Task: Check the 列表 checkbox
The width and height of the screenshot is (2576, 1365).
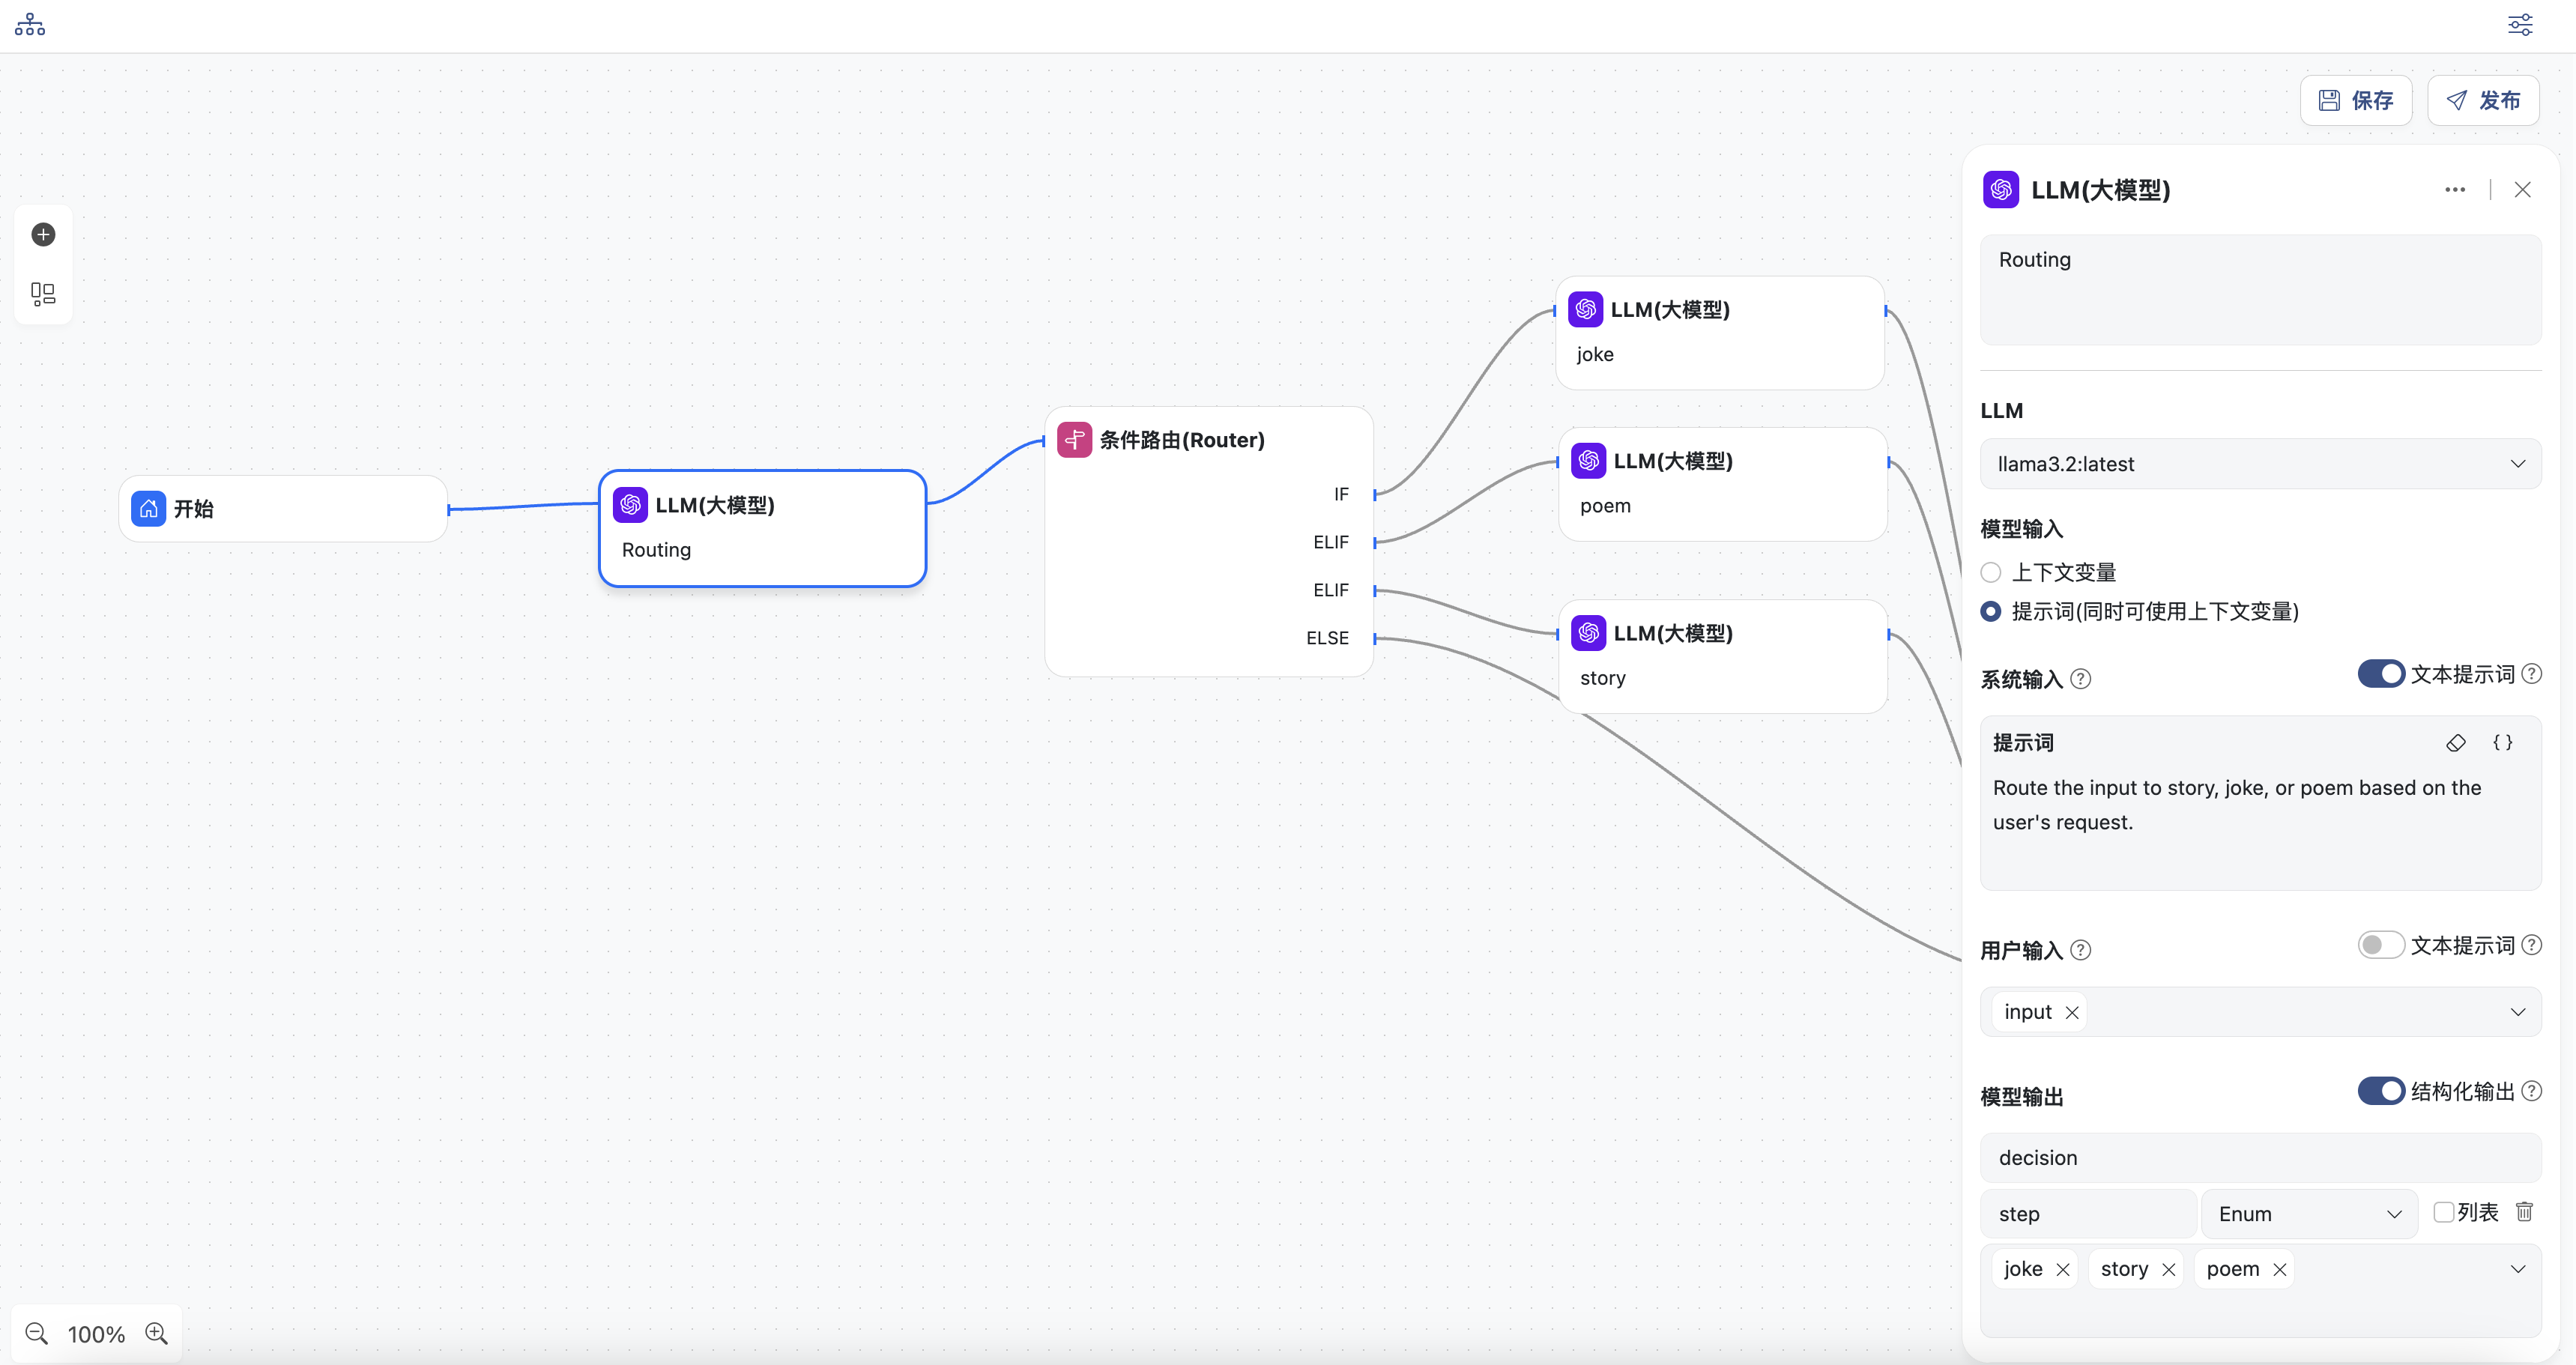Action: (x=2443, y=1212)
